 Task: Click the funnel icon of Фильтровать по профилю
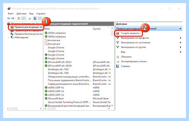click(118, 38)
